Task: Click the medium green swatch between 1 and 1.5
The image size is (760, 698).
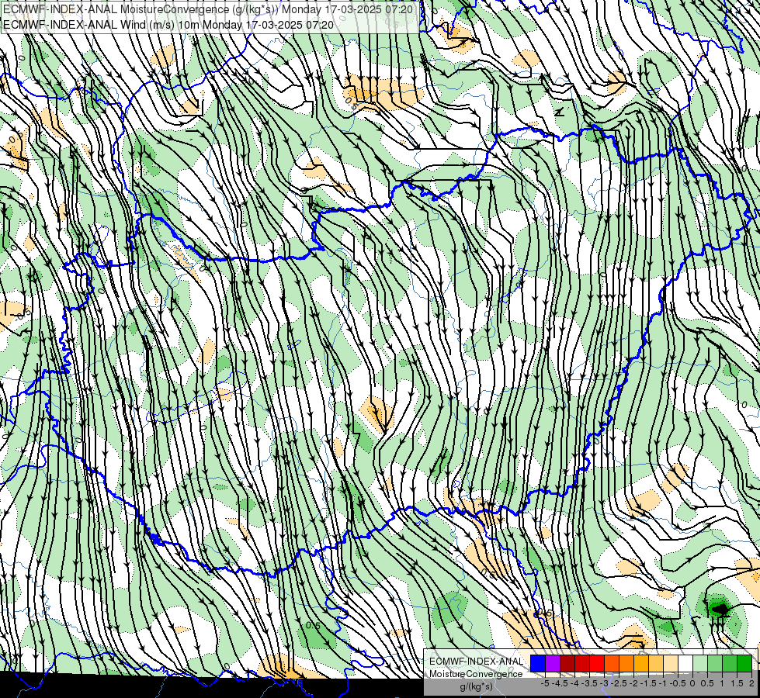Action: coord(730,663)
